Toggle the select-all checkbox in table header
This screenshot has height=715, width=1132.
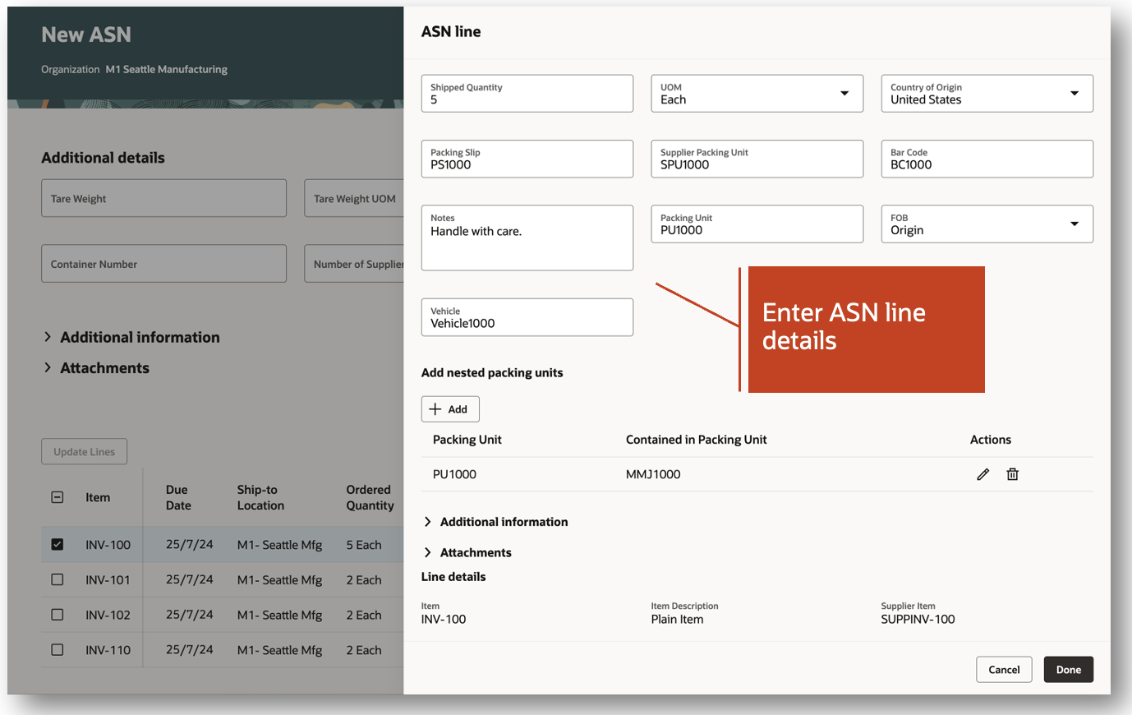click(58, 497)
